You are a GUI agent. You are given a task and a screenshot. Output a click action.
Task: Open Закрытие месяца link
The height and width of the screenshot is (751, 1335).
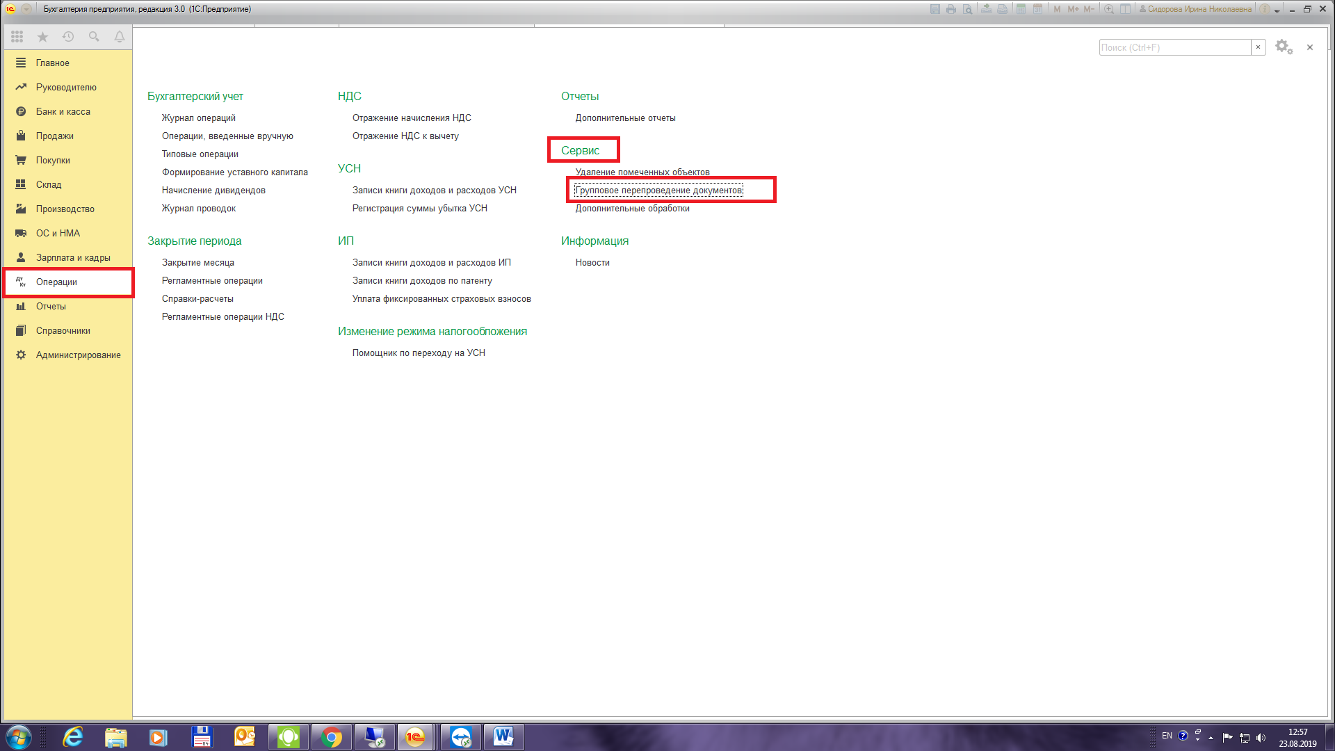pos(197,263)
